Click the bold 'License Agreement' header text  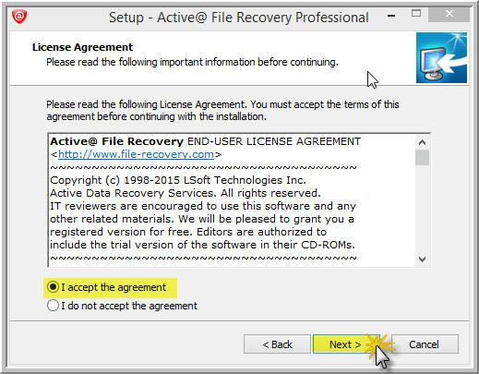point(82,47)
